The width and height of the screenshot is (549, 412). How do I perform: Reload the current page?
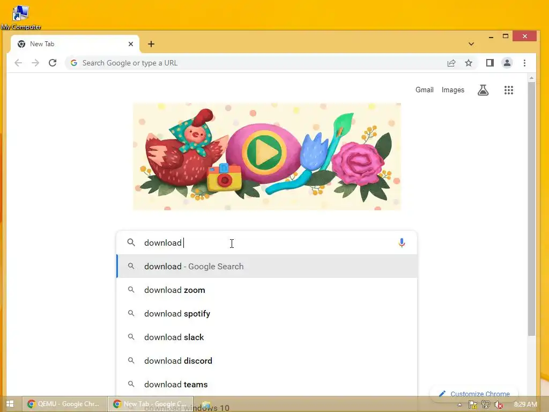pyautogui.click(x=53, y=63)
